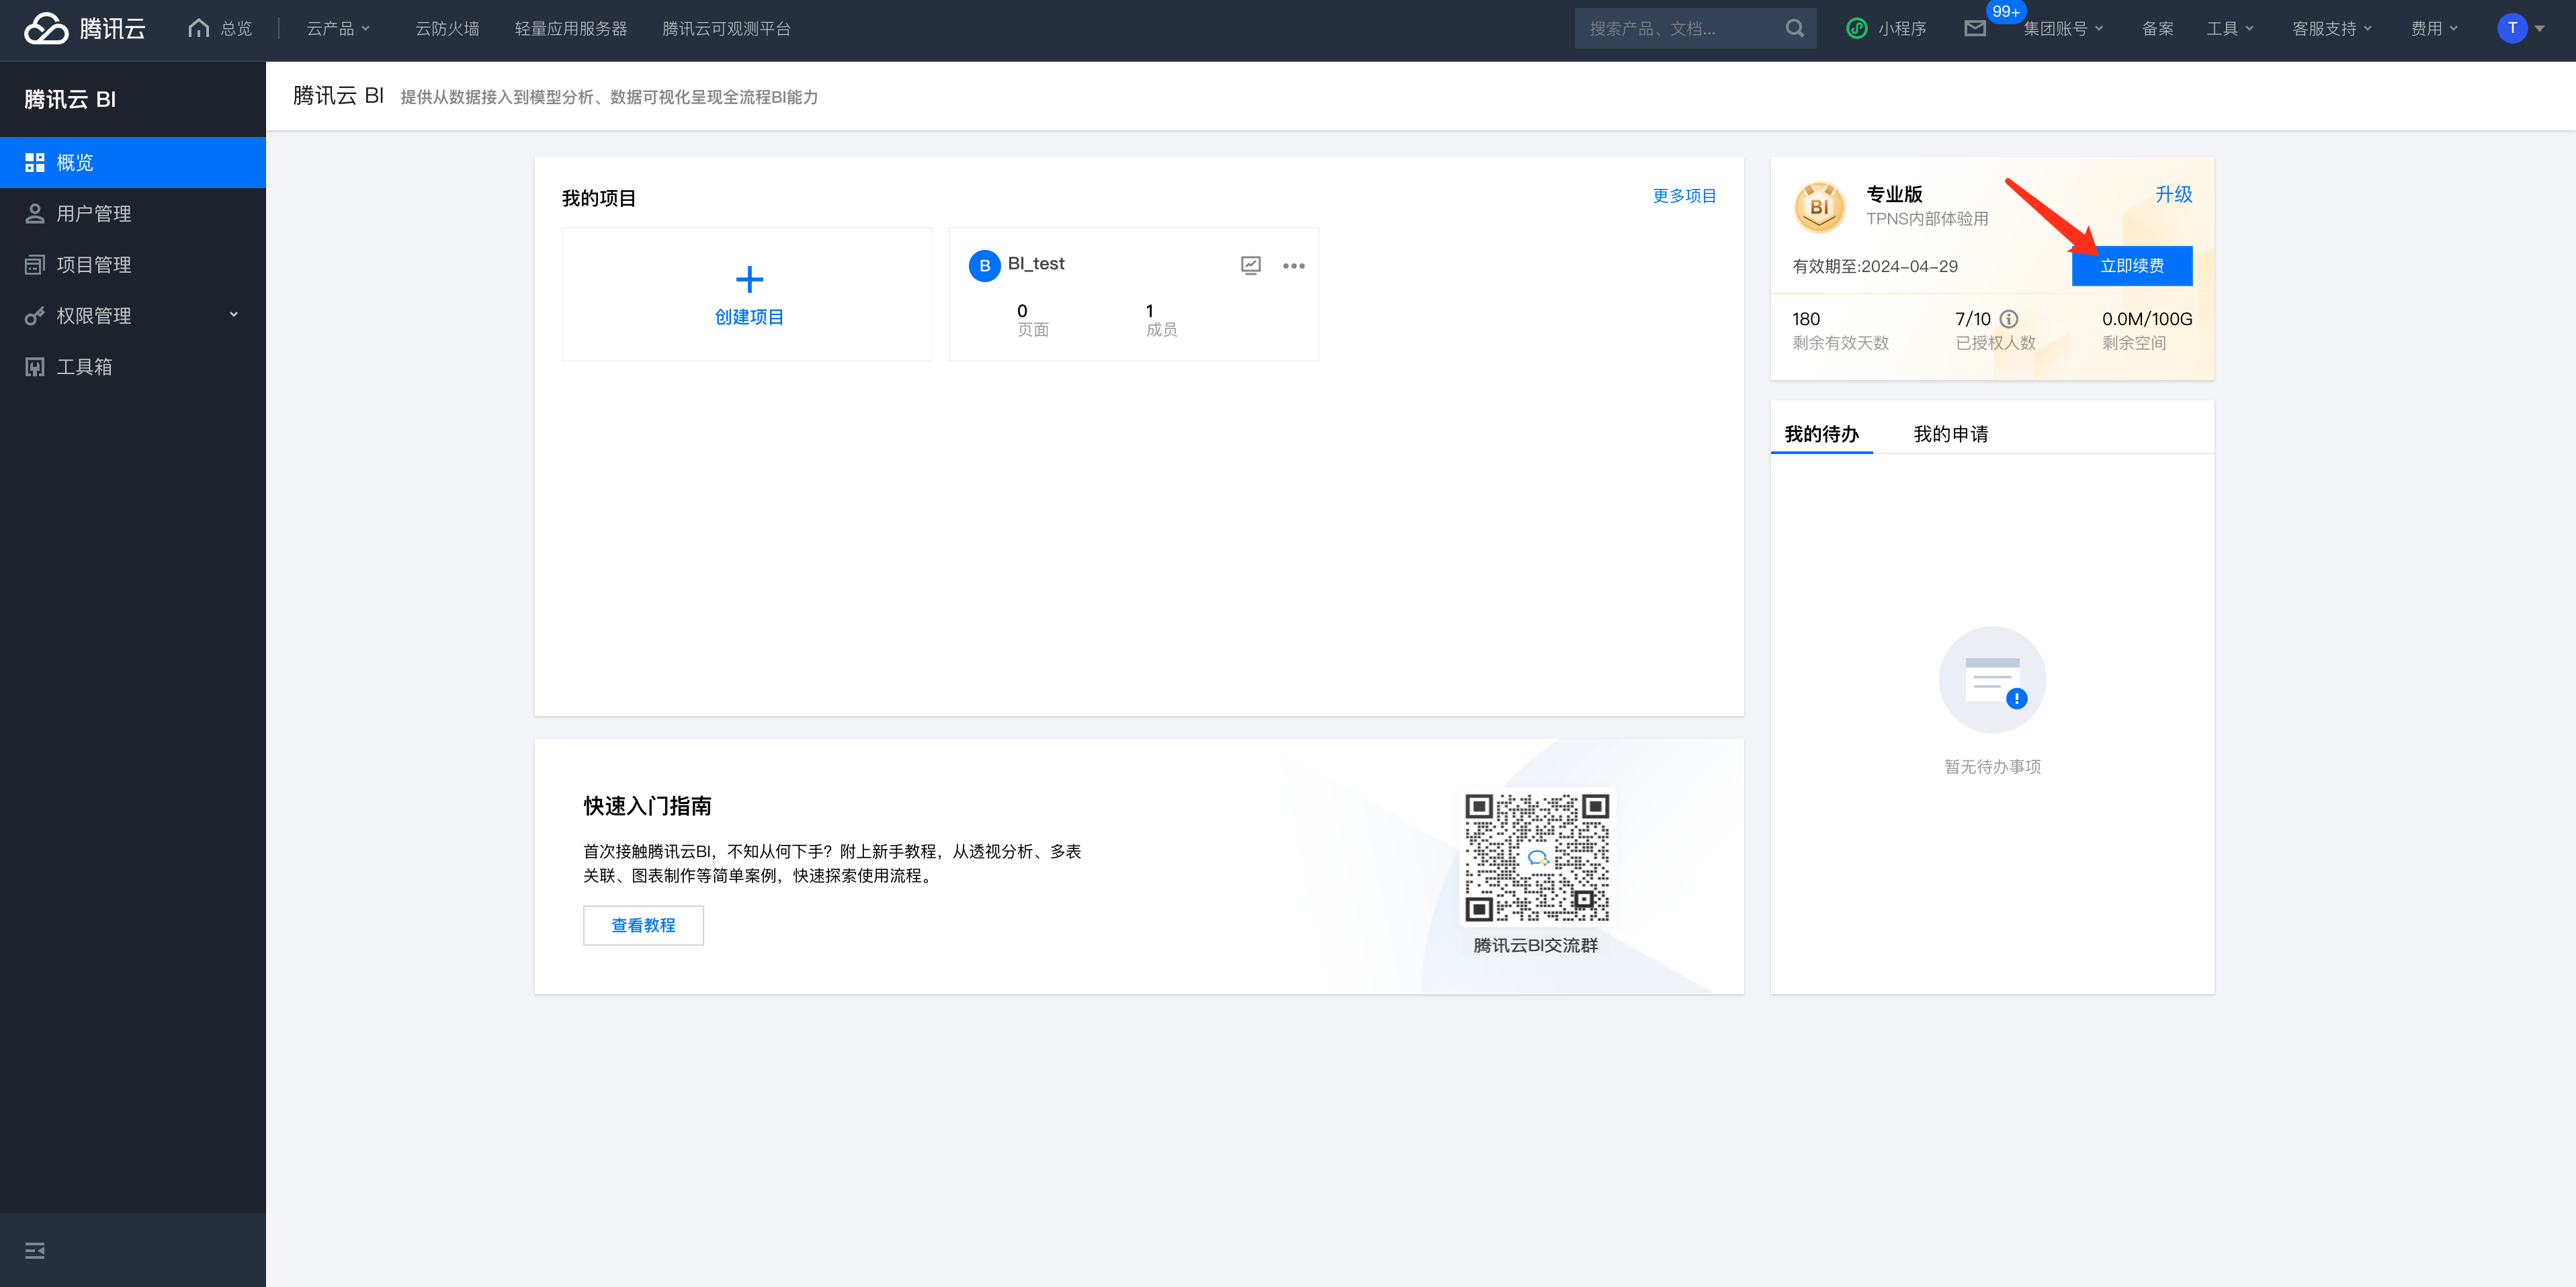This screenshot has height=1287, width=2576.
Task: Click info icon beside authorized users
Action: (x=2008, y=319)
